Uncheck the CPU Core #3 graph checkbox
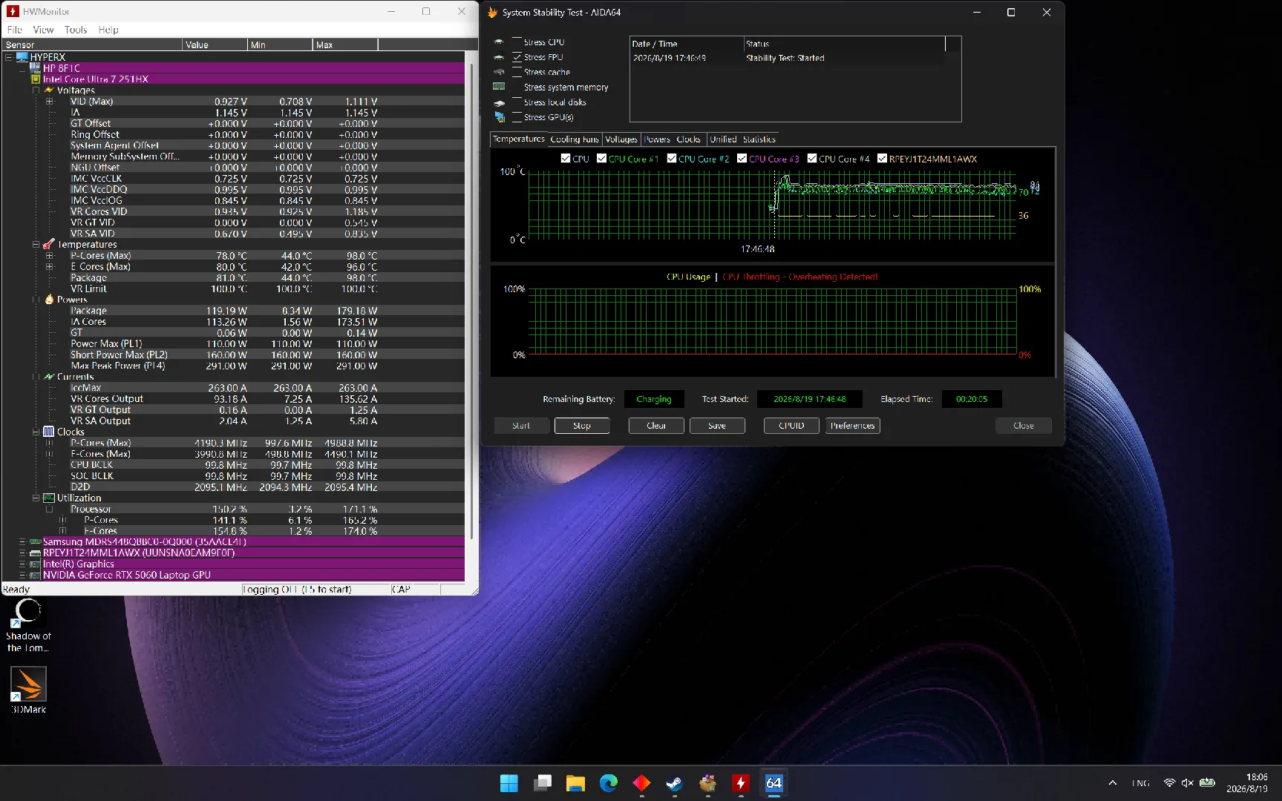 tap(742, 159)
